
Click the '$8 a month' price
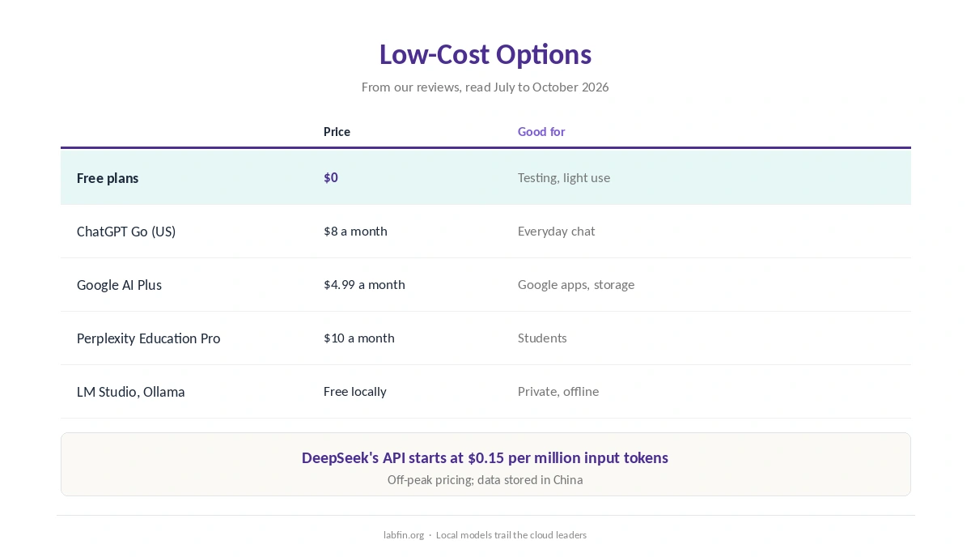point(355,232)
